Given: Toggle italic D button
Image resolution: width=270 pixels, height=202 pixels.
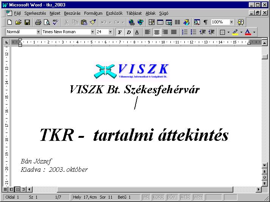Looking at the screenshot, I should [x=128, y=32].
